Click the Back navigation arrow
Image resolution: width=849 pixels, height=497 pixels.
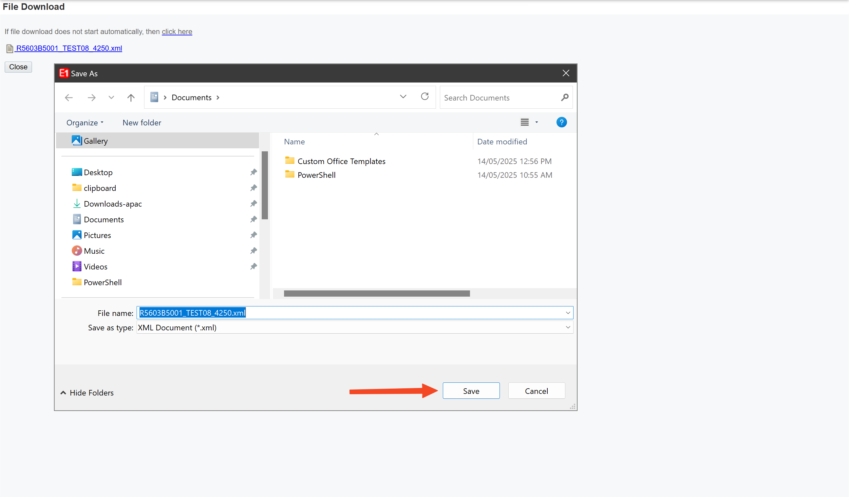point(69,98)
